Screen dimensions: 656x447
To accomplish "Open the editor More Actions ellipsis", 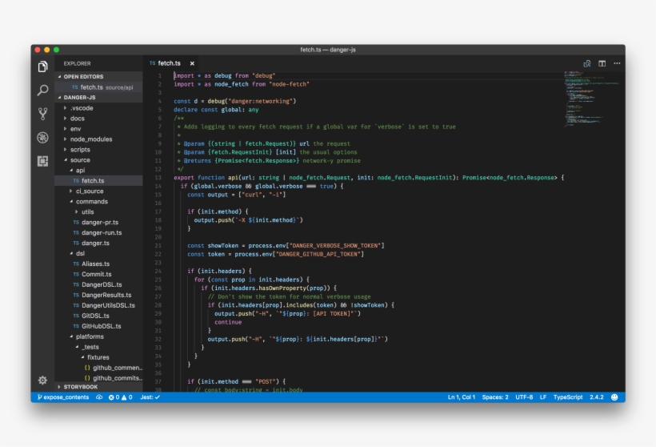I will [x=617, y=63].
